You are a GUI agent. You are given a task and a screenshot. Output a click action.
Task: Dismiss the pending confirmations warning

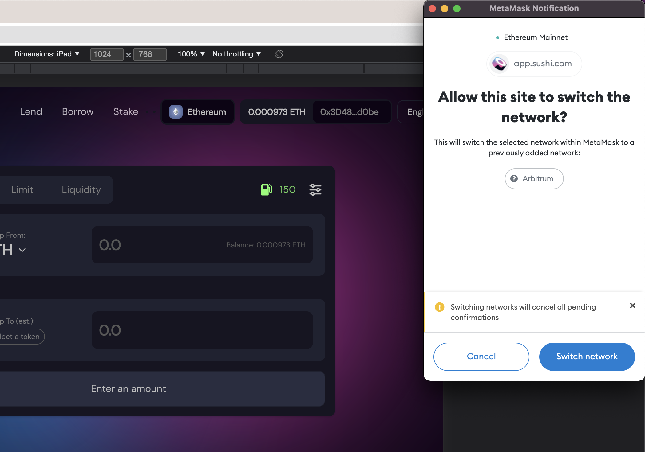pos(633,306)
